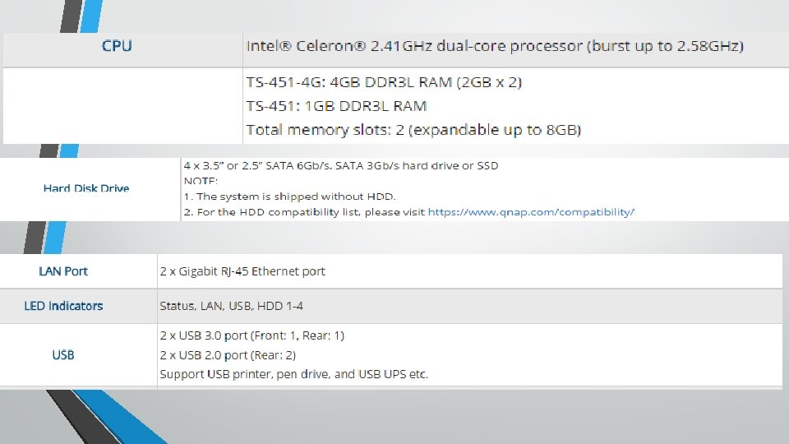Select the USB 2.0 port line
Image resolution: width=789 pixels, height=444 pixels.
[x=228, y=355]
